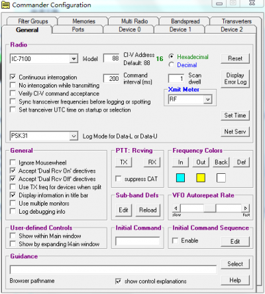This screenshot has height=294, width=265.
Task: Click the yellow frequency color swatch
Action: (x=201, y=178)
